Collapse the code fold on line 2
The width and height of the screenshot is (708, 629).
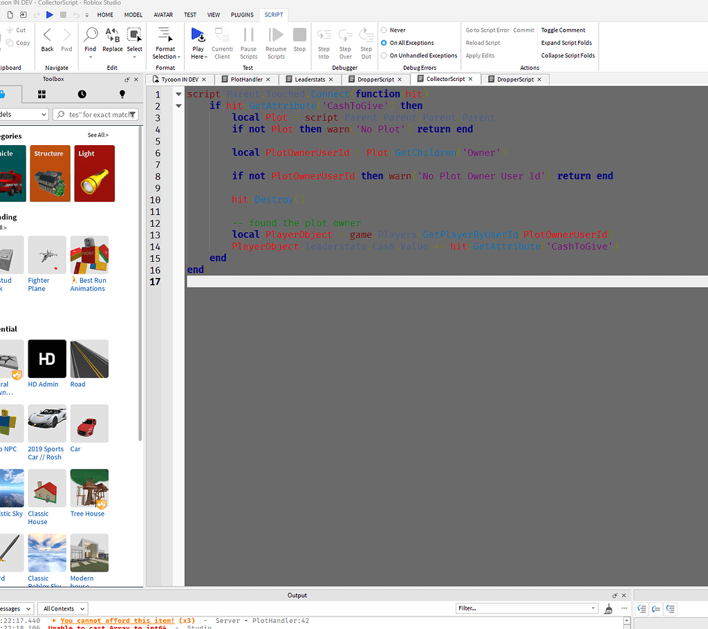[178, 106]
